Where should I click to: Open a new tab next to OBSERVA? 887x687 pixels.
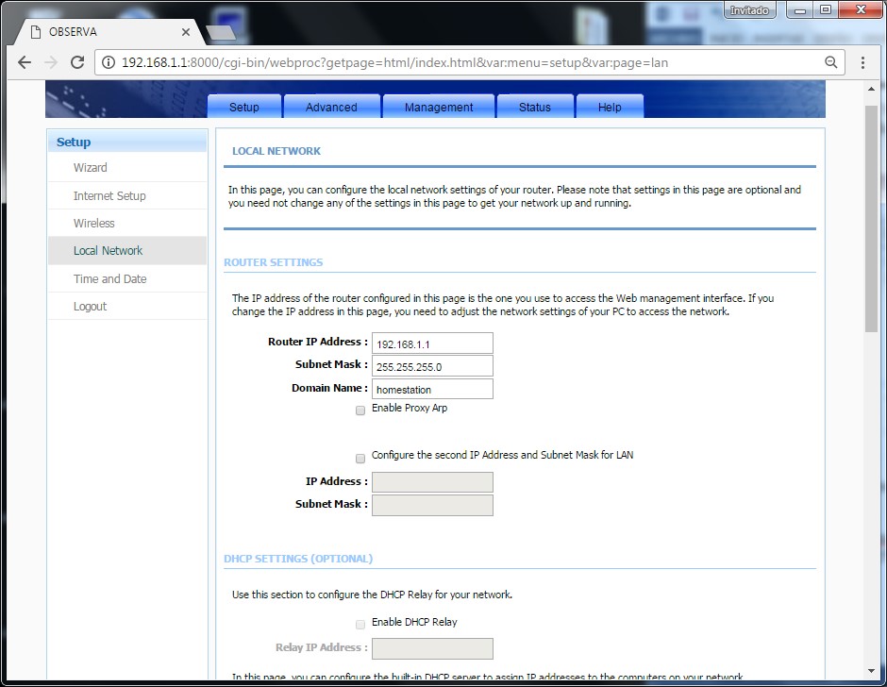(219, 32)
